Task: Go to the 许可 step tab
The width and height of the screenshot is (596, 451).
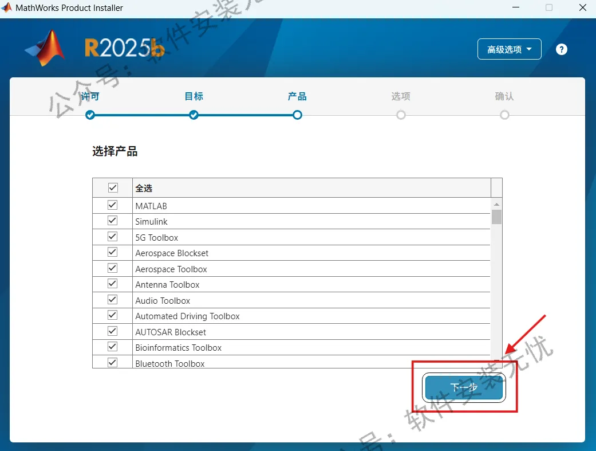Action: (90, 96)
